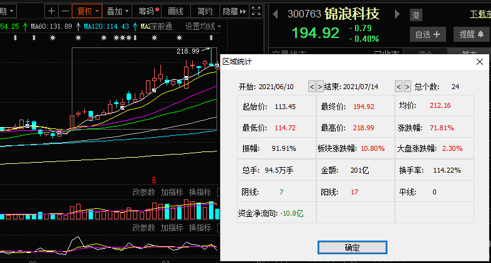
Task: Close the 区域统计 dialog
Action: tap(480, 62)
